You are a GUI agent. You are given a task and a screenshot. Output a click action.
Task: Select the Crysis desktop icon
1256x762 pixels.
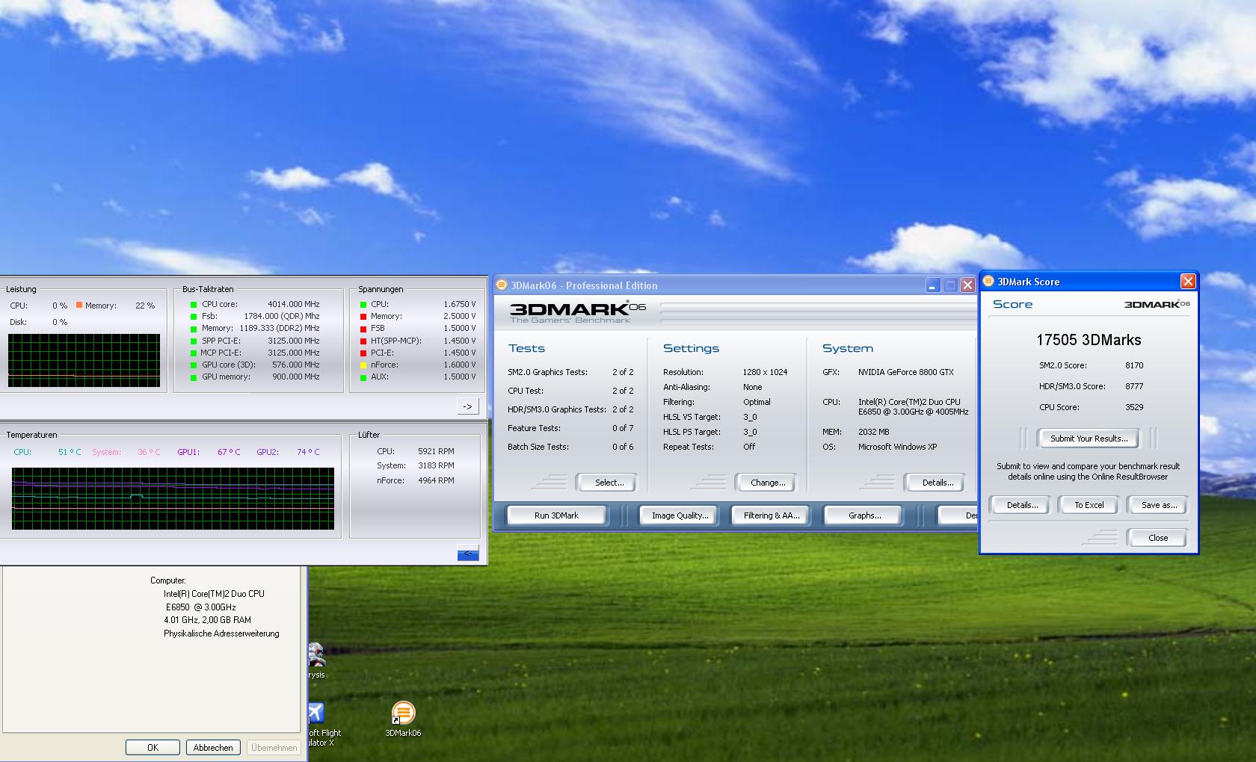click(316, 654)
